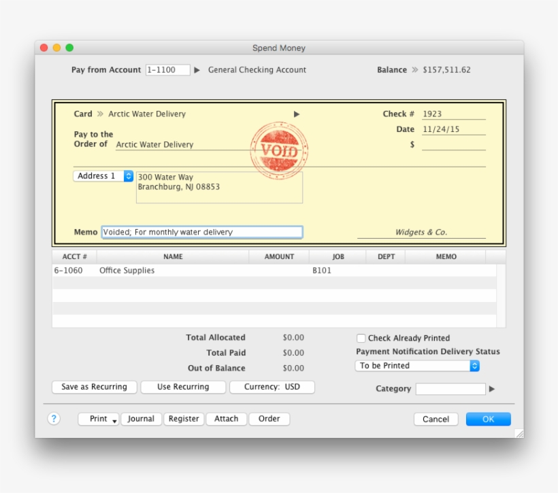Click the Currency: USD control

[273, 387]
